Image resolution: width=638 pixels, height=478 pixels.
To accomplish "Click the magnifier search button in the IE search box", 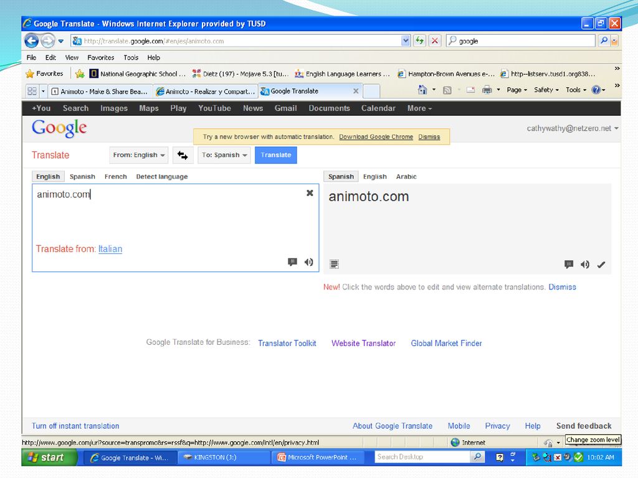I will click(x=604, y=40).
